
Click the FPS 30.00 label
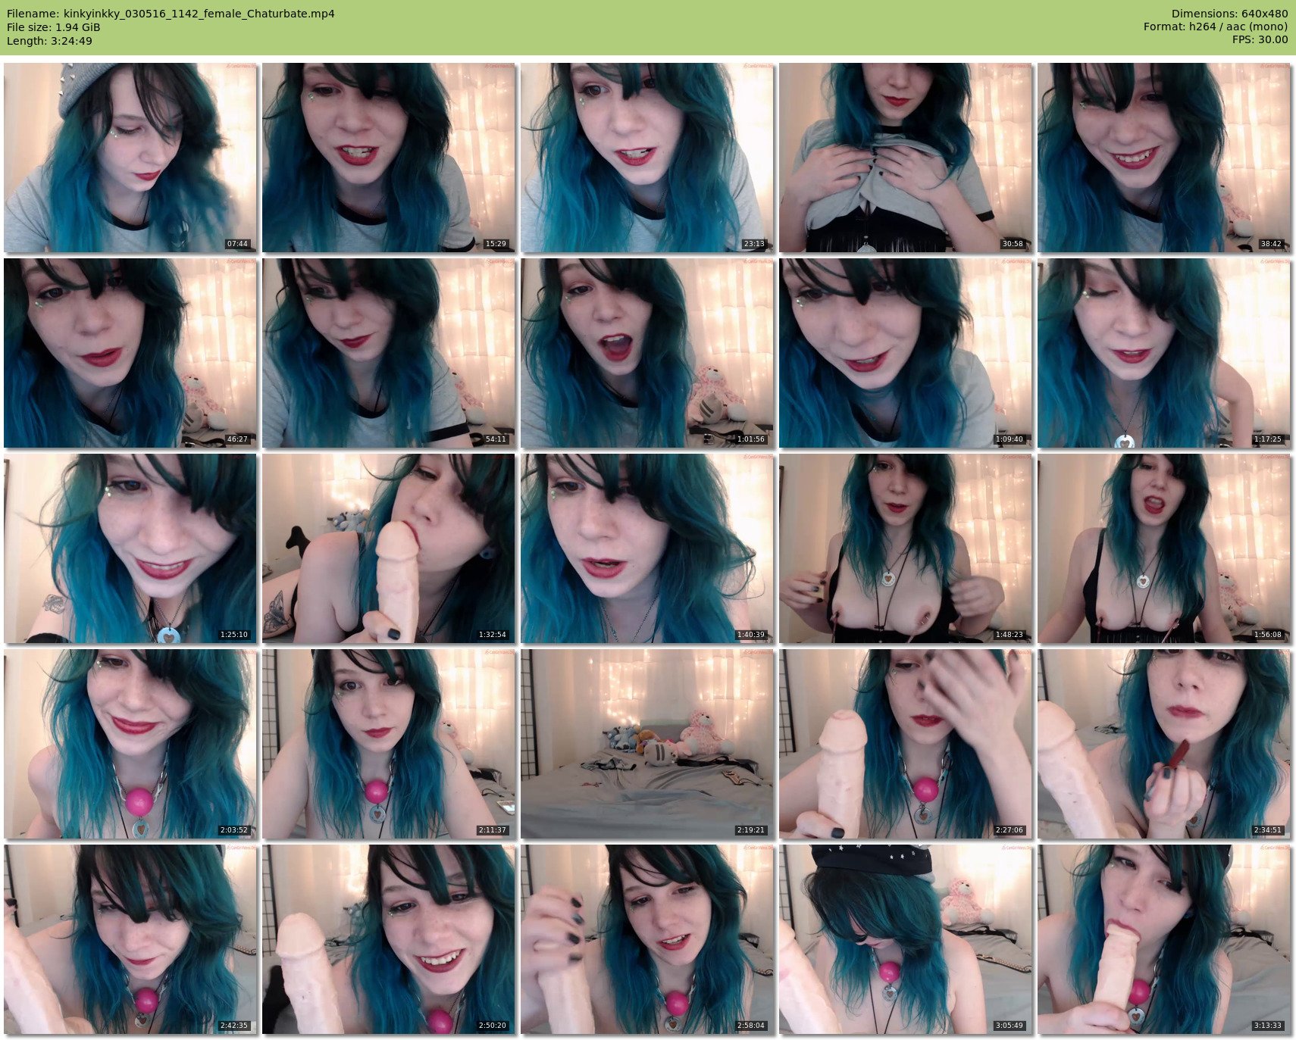[1260, 40]
